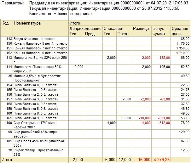Image resolution: width=191 pixels, height=163 pixels.
Task: Click average price 53,10
Action: (x=185, y=118)
